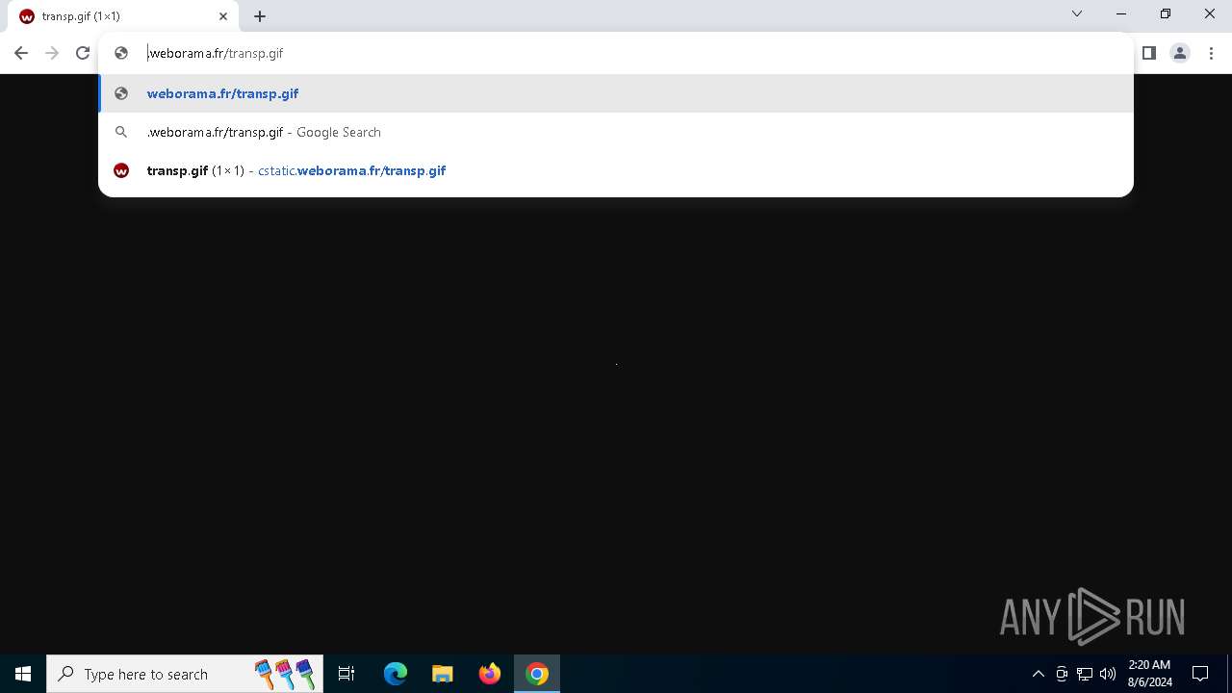
Task: Open the notification center
Action: point(1200,674)
